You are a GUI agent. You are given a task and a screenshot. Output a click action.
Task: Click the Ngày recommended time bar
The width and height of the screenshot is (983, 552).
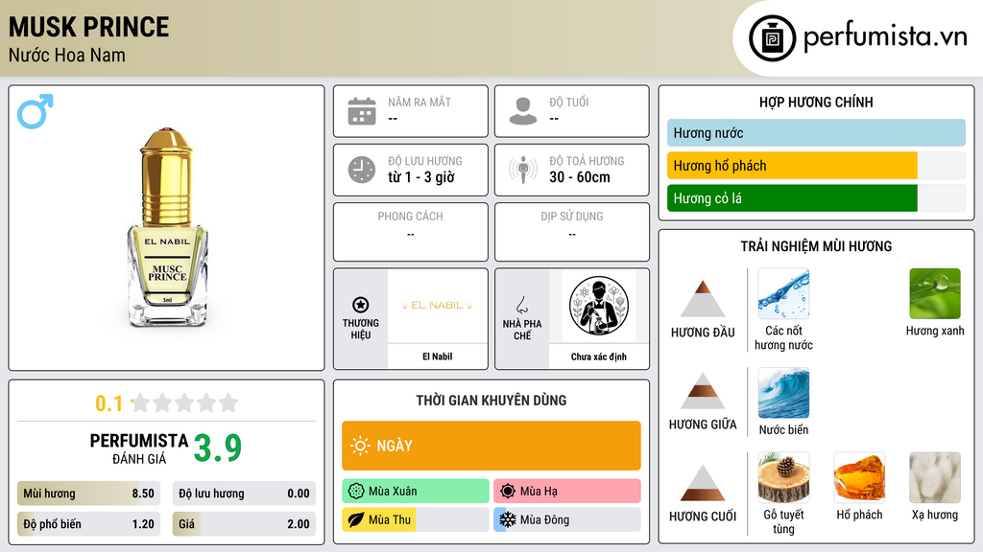(x=491, y=446)
